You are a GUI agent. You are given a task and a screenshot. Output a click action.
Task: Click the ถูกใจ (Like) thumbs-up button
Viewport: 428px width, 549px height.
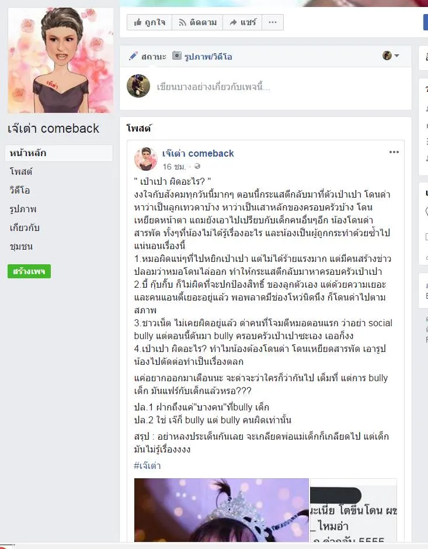149,22
